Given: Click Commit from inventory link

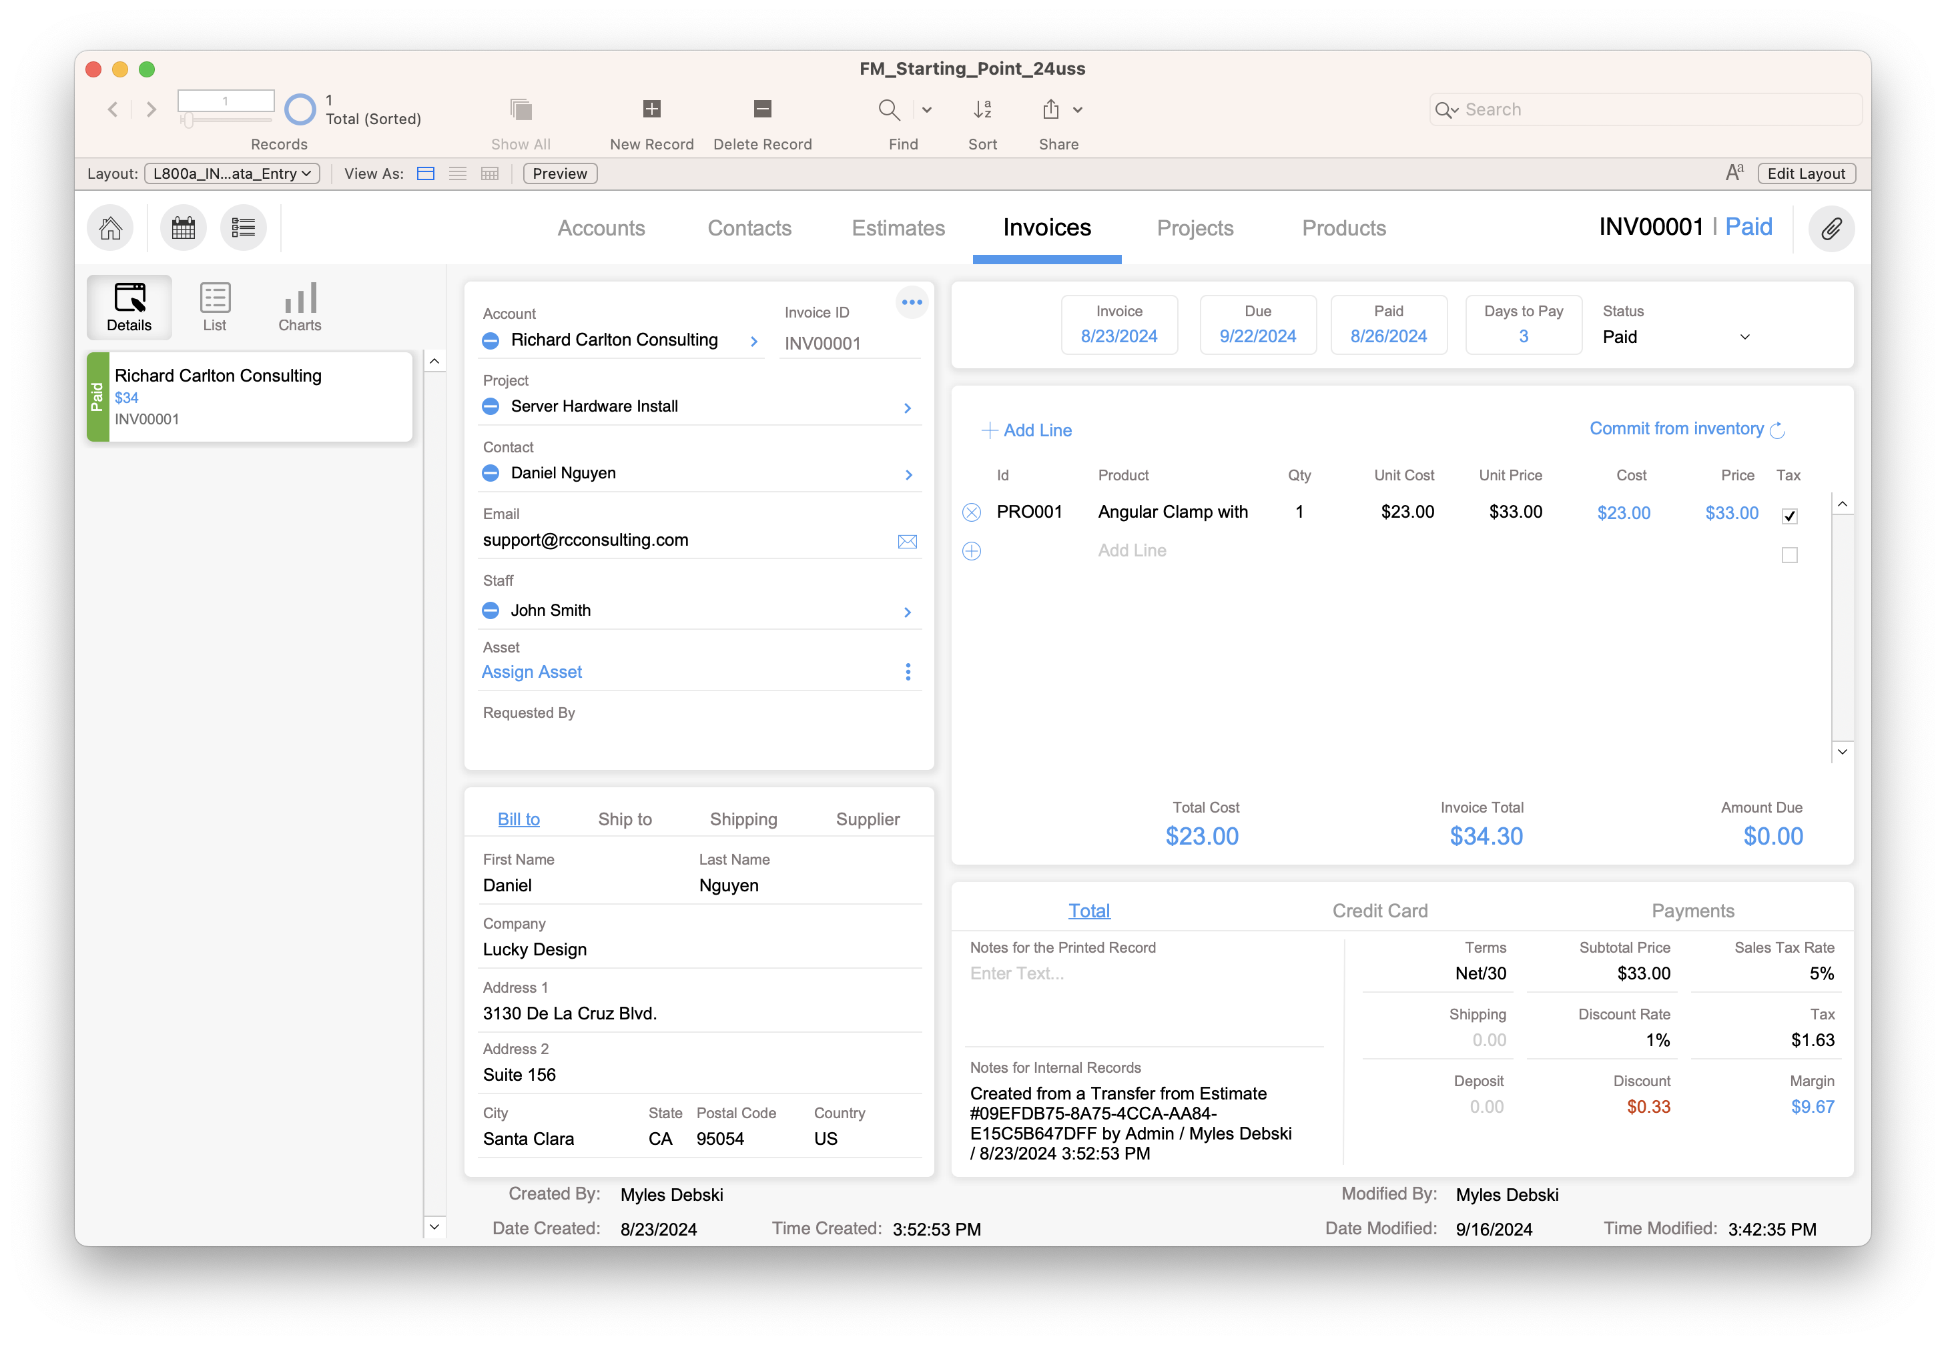Looking at the screenshot, I should pyautogui.click(x=1686, y=429).
